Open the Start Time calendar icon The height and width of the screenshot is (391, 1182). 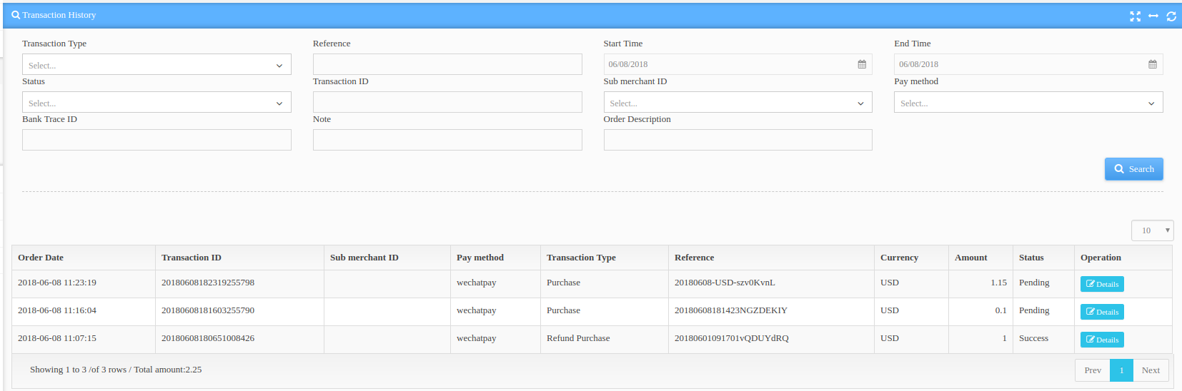pyautogui.click(x=862, y=64)
